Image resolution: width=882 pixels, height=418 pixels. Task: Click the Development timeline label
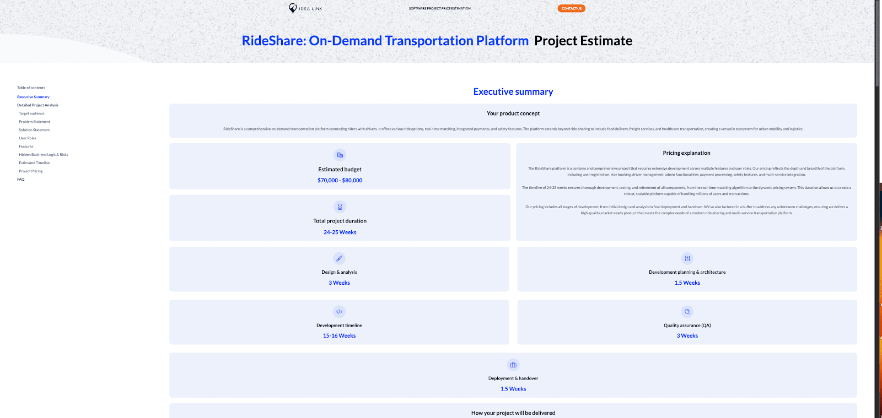click(x=340, y=325)
